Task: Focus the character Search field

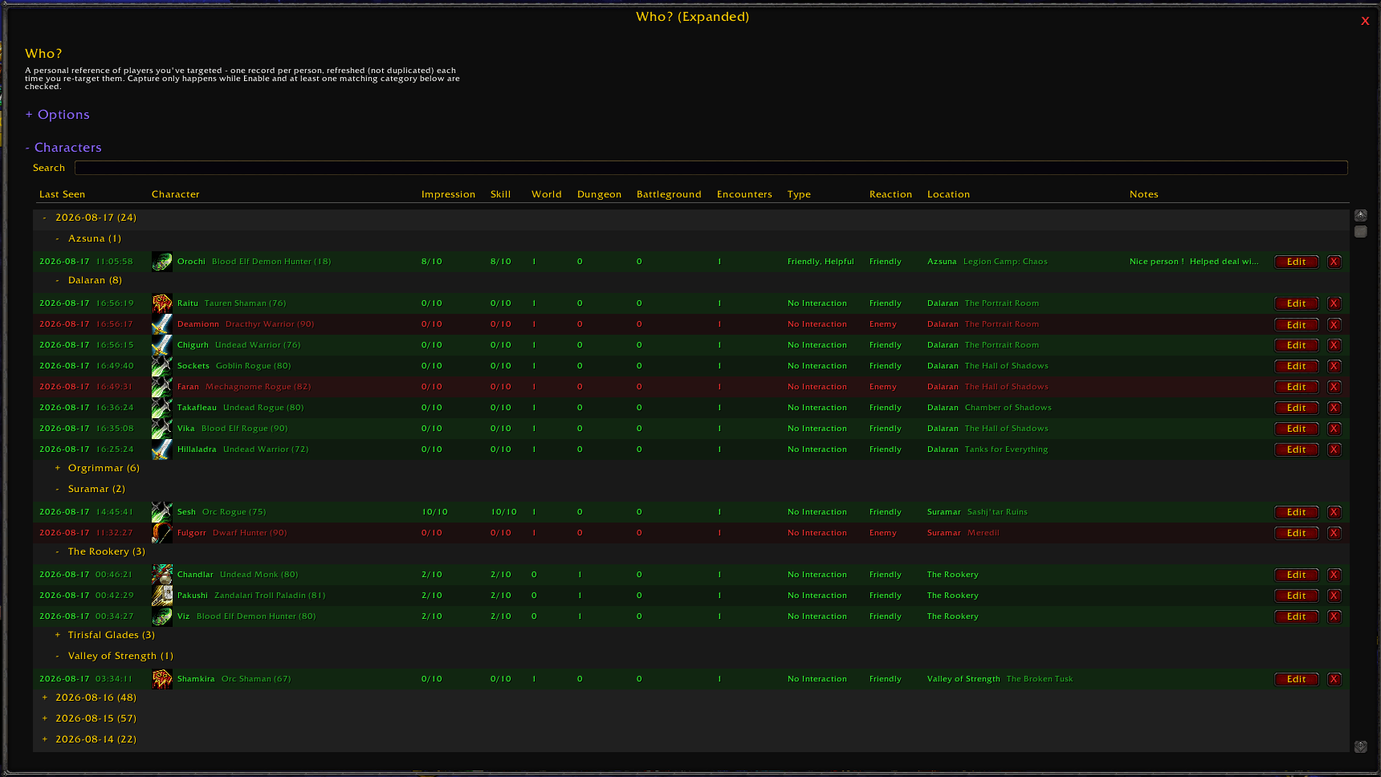Action: [x=711, y=168]
